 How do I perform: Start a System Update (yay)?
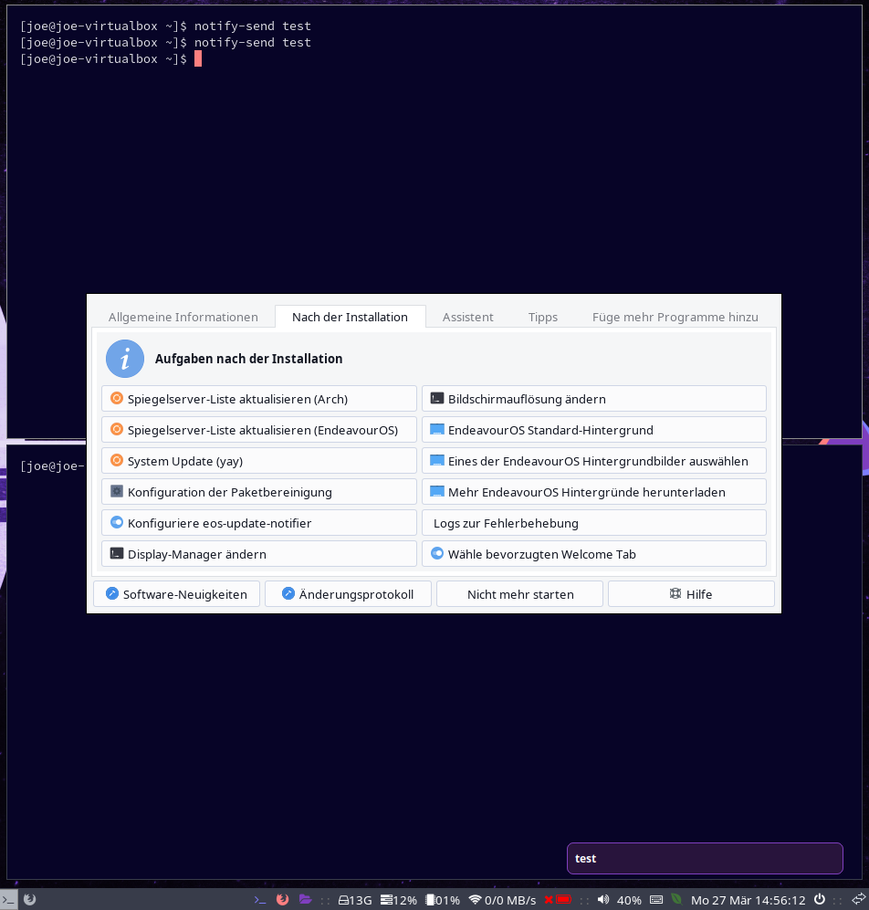point(258,460)
